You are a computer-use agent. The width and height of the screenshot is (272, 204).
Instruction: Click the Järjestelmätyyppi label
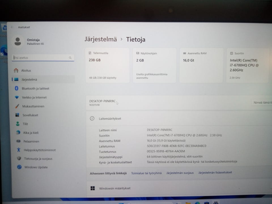111,157
